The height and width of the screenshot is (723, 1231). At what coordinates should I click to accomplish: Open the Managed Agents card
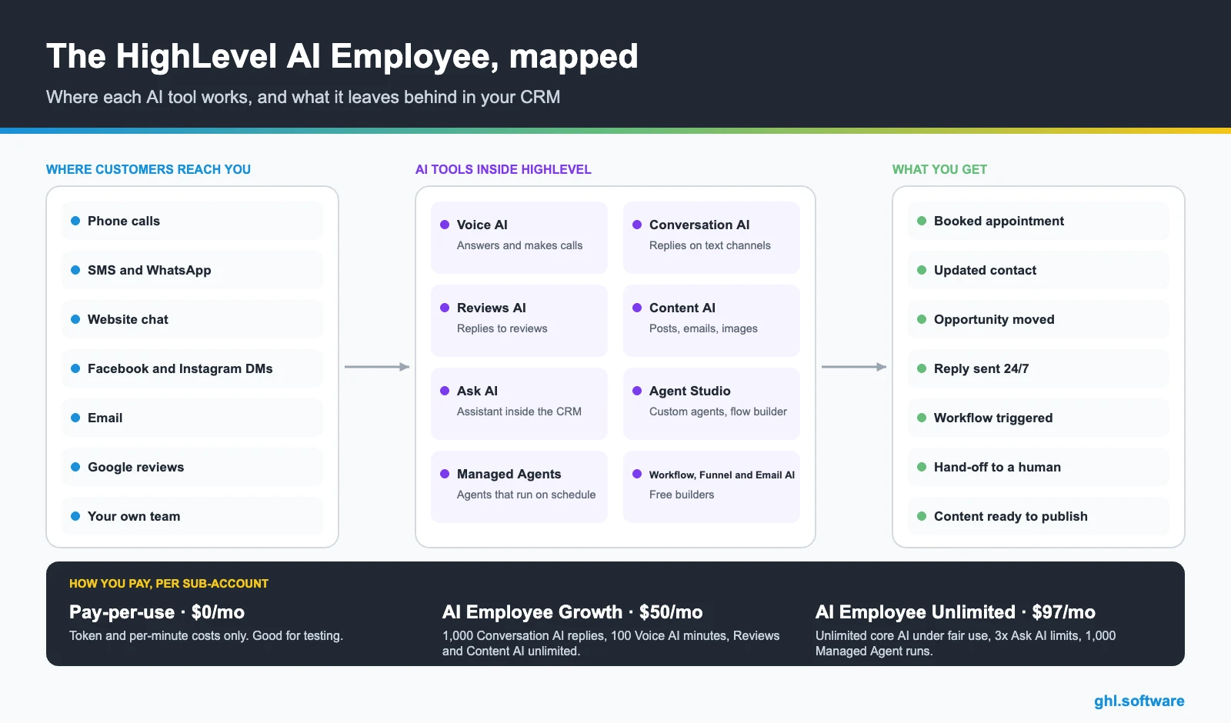pyautogui.click(x=519, y=487)
